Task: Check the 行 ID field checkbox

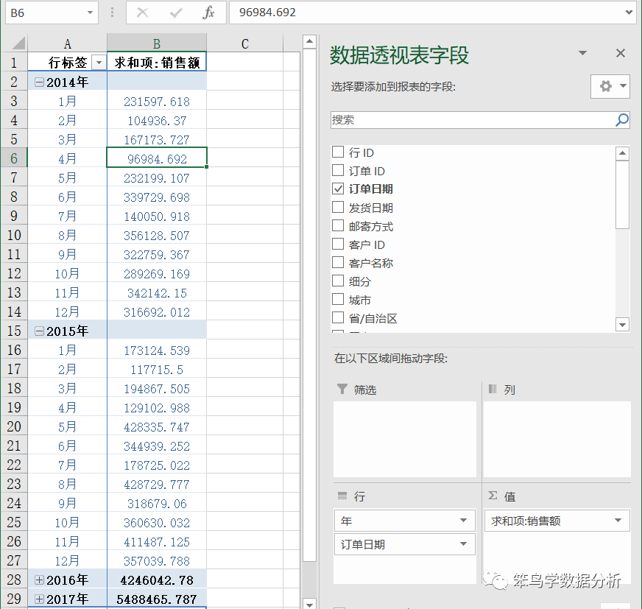Action: (x=338, y=152)
